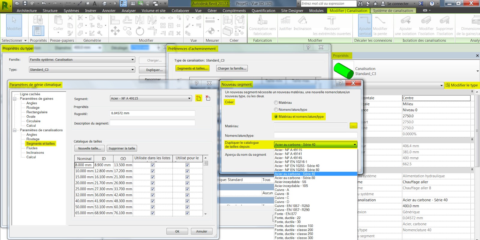Click the Recouvrir les extrémités ouvertes tool

pos(332,25)
